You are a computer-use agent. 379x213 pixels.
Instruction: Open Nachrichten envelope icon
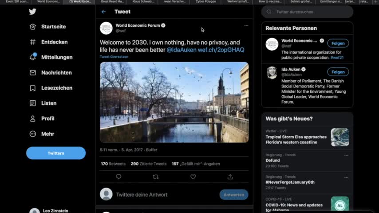(x=33, y=72)
